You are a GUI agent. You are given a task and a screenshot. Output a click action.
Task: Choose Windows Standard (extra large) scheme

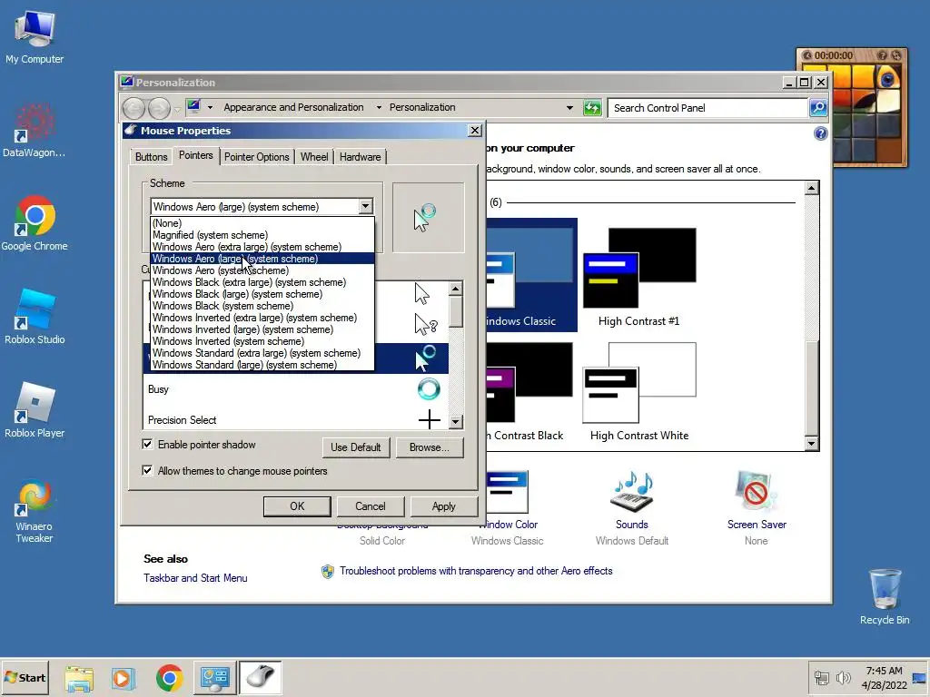point(262,353)
